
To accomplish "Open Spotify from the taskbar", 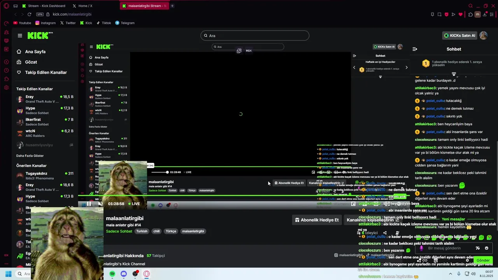I will click(112, 274).
